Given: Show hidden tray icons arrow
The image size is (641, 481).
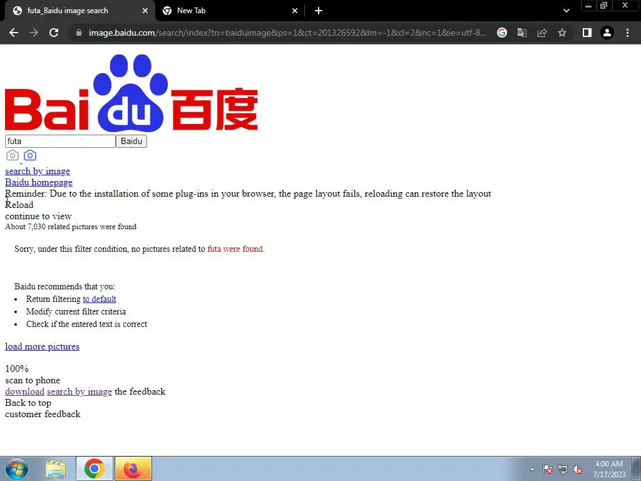Looking at the screenshot, I should (x=532, y=469).
